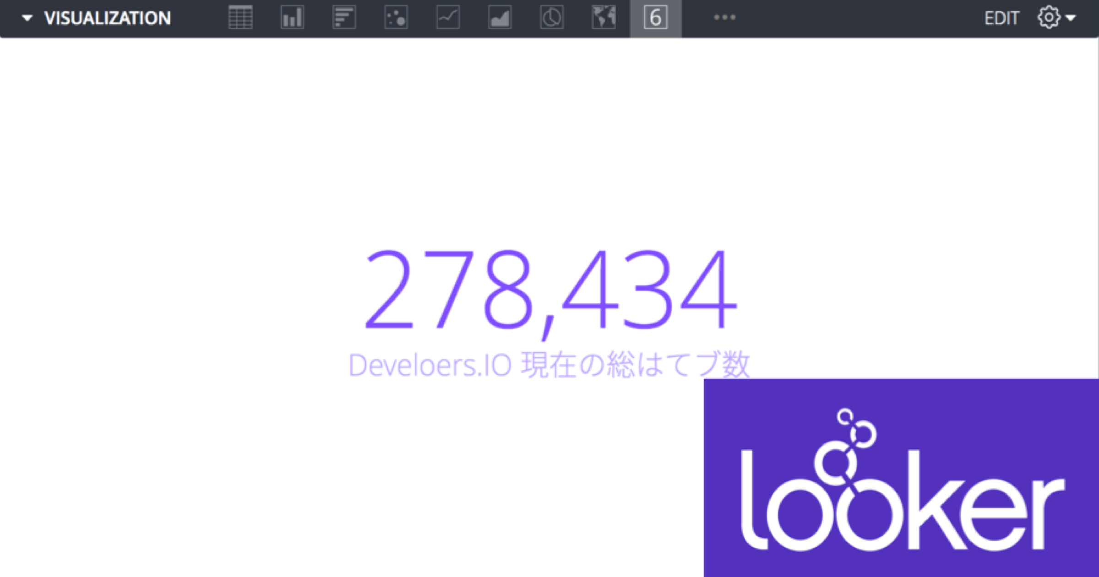The width and height of the screenshot is (1099, 577).
Task: Select the Map visualization icon
Action: tap(604, 18)
